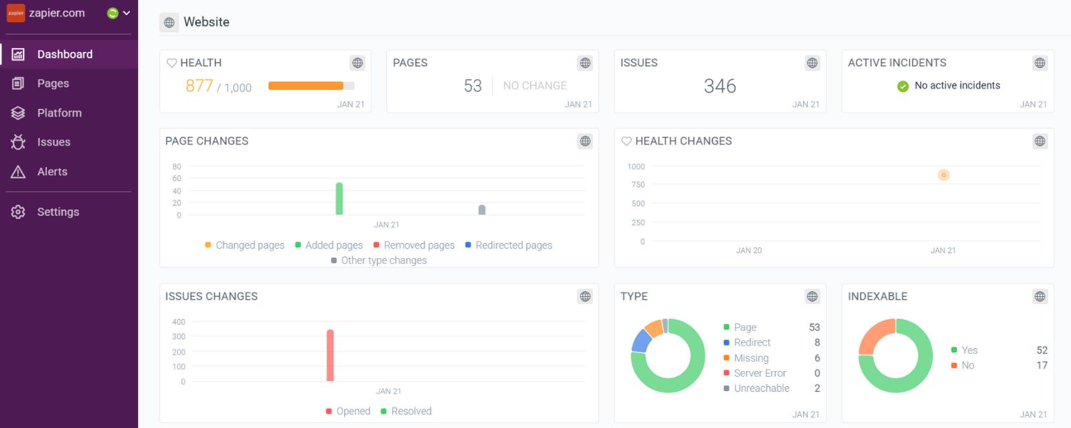The width and height of the screenshot is (1071, 428).
Task: Open the Pages count showing 53
Action: [473, 86]
